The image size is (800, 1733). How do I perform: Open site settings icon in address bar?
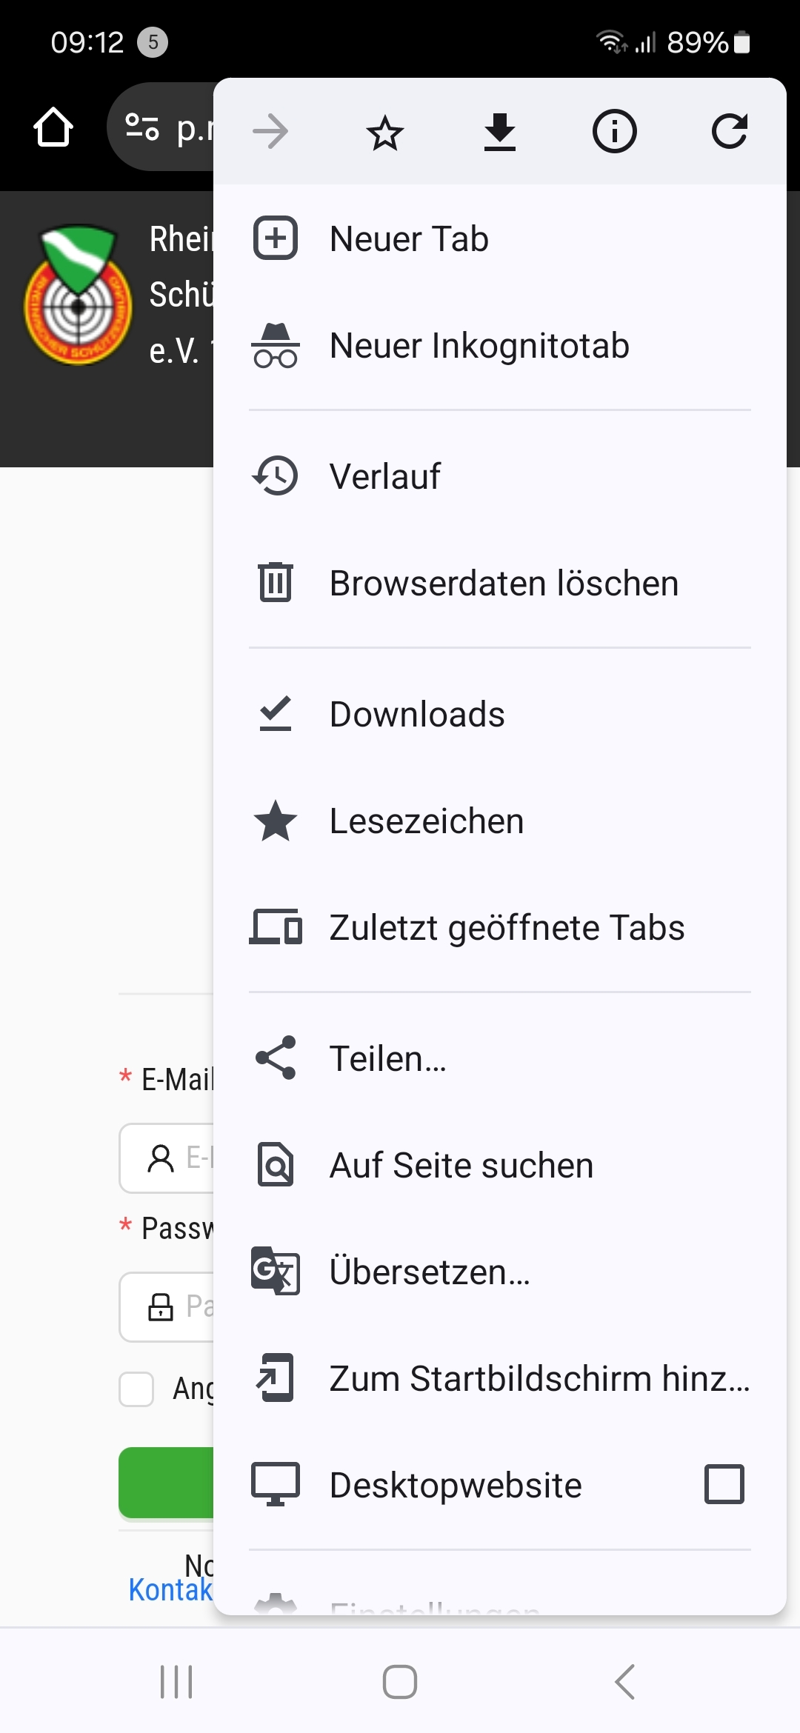click(x=141, y=127)
